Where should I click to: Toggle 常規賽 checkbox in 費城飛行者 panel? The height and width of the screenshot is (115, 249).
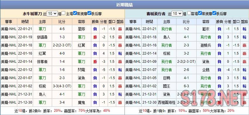(200, 13)
